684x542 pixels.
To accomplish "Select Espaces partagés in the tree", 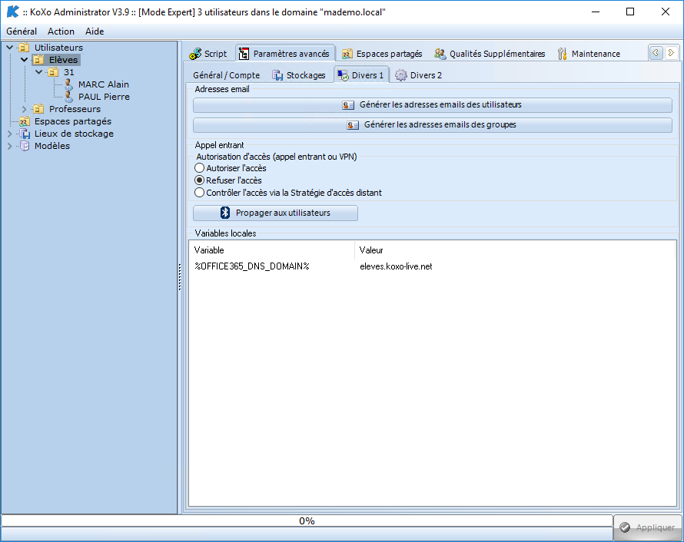I will coord(73,121).
